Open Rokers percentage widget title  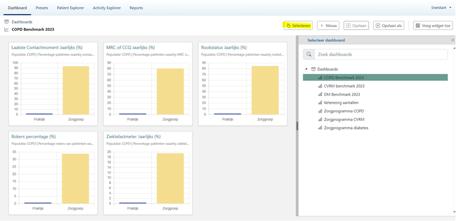pyautogui.click(x=33, y=136)
